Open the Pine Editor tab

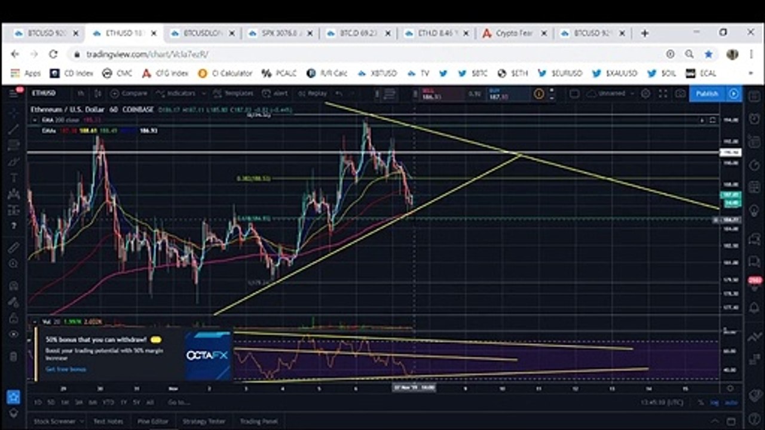point(153,421)
